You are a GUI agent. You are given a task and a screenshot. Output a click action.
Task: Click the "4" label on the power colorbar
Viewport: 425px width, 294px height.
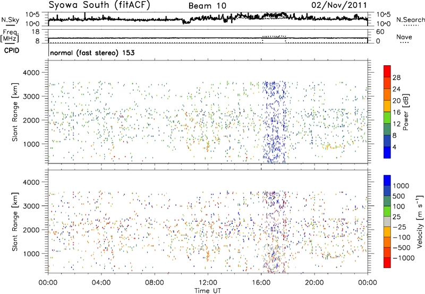point(394,147)
